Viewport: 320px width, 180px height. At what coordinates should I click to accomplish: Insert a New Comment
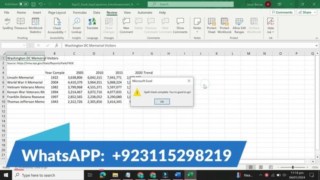[x=126, y=25]
